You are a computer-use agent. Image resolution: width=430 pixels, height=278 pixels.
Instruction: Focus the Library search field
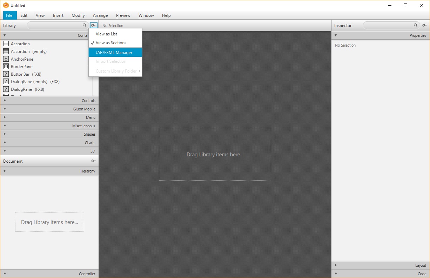pyautogui.click(x=58, y=25)
